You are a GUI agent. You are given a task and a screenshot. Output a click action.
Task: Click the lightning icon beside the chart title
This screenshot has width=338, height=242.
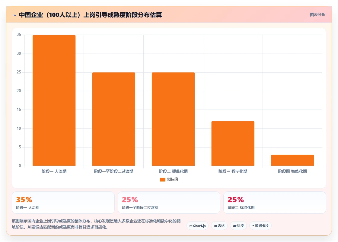coord(14,15)
